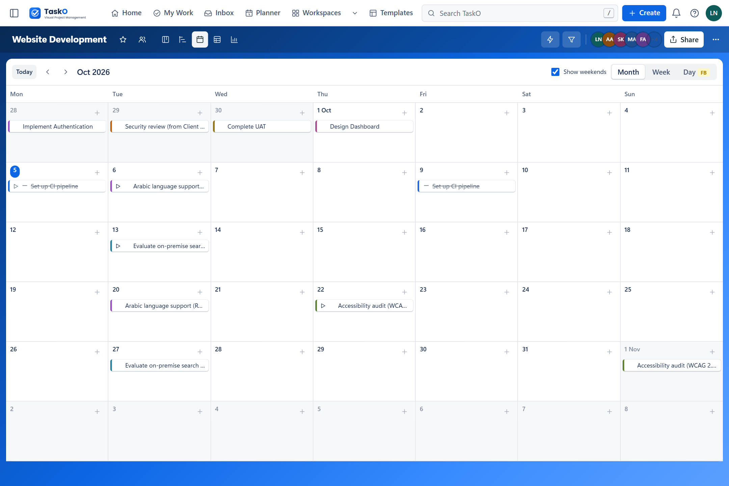The height and width of the screenshot is (486, 729).
Task: Expand Set up CI pipeline on 5th
Action: (16, 186)
